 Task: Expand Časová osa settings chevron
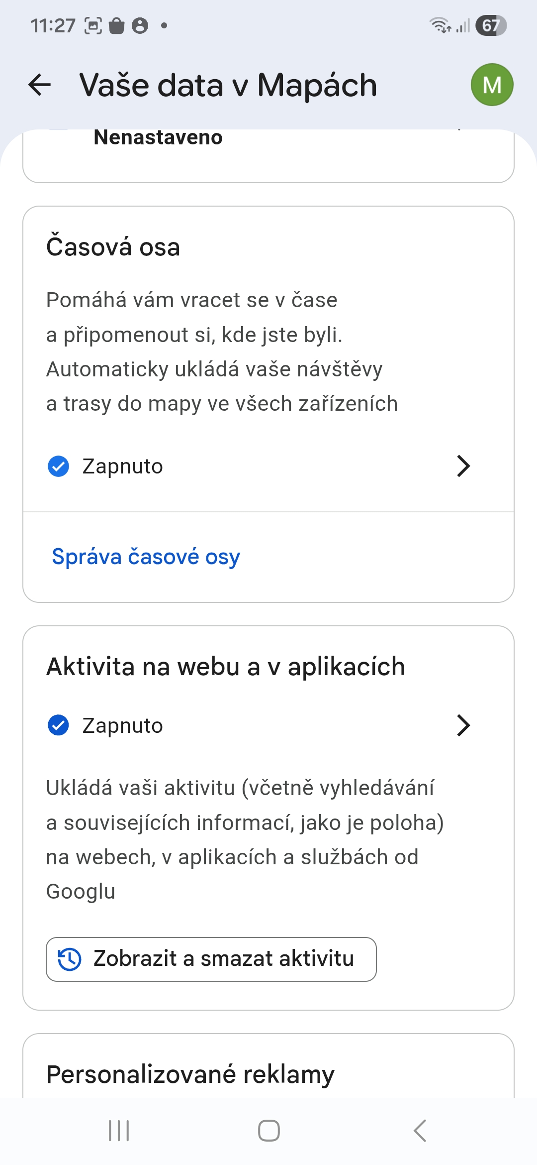pos(463,466)
